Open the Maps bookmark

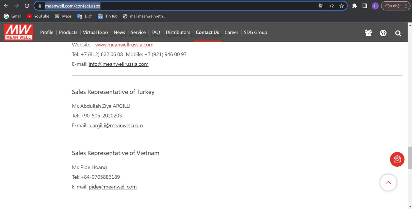[63, 16]
